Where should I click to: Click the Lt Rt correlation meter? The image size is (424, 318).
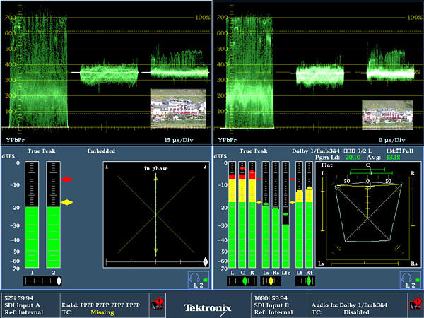[x=304, y=281]
